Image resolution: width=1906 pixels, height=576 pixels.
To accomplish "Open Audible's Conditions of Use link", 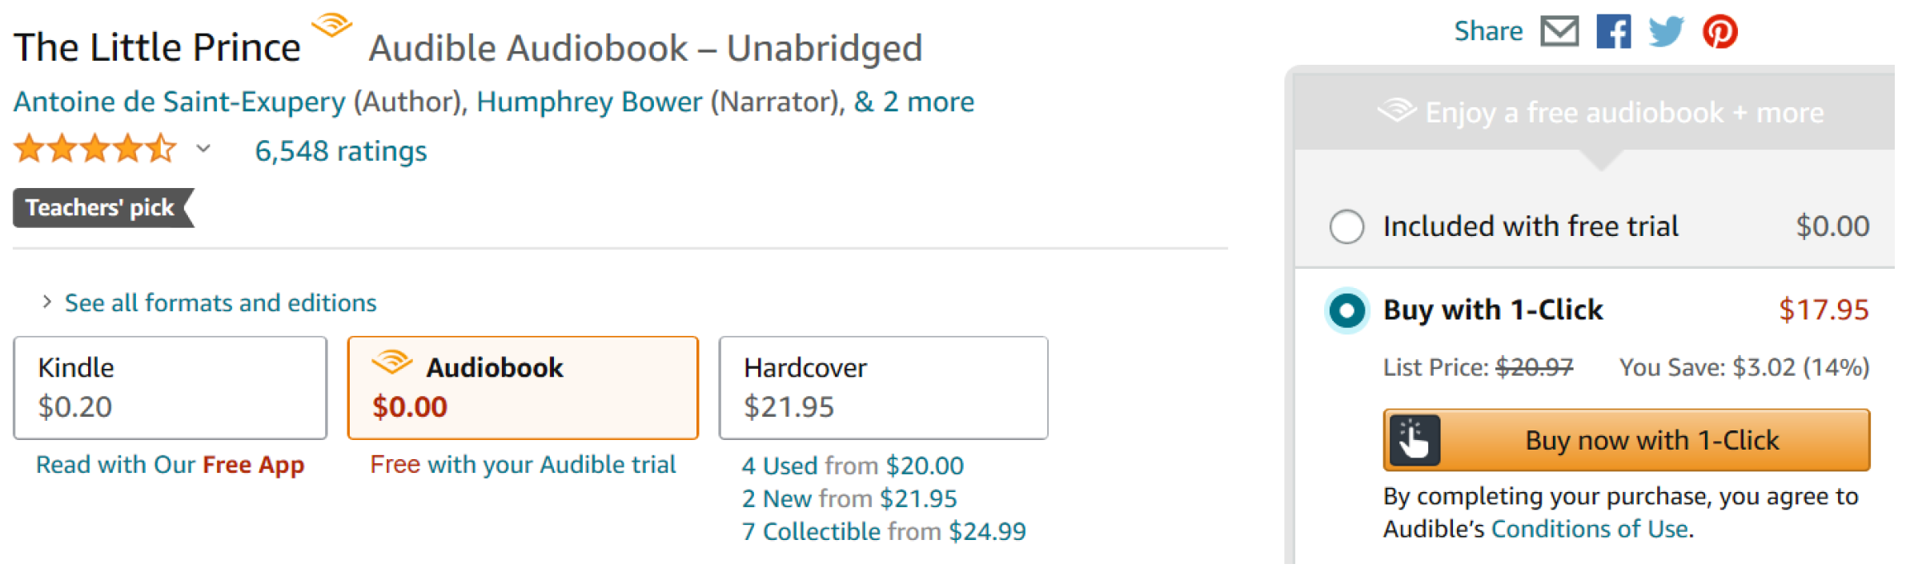I will [x=1590, y=530].
